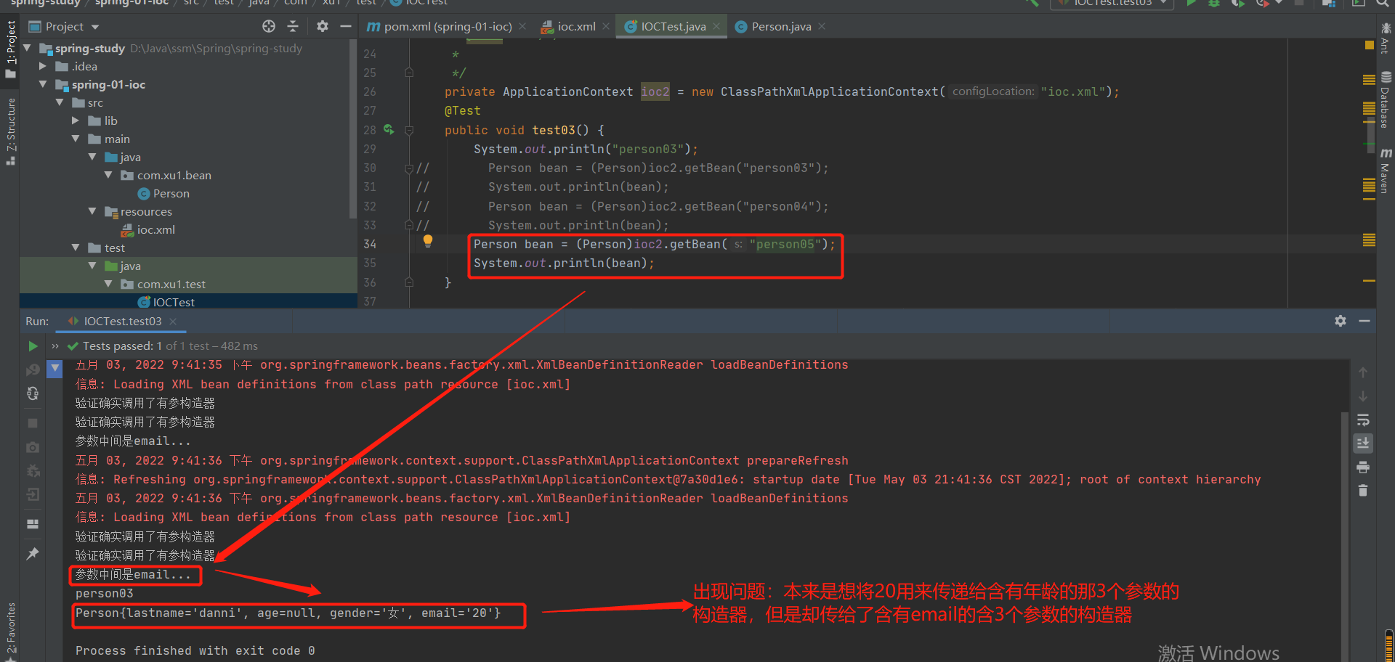
Task: Click the camera dump threads icon
Action: pyautogui.click(x=33, y=447)
